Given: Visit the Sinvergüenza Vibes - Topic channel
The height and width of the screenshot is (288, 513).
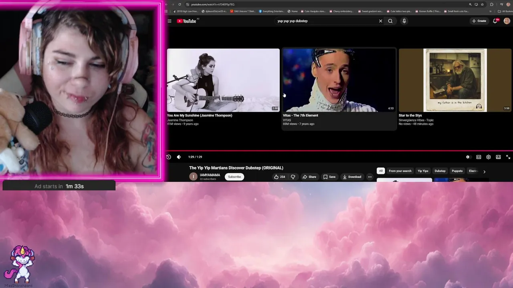Looking at the screenshot, I should point(416,120).
